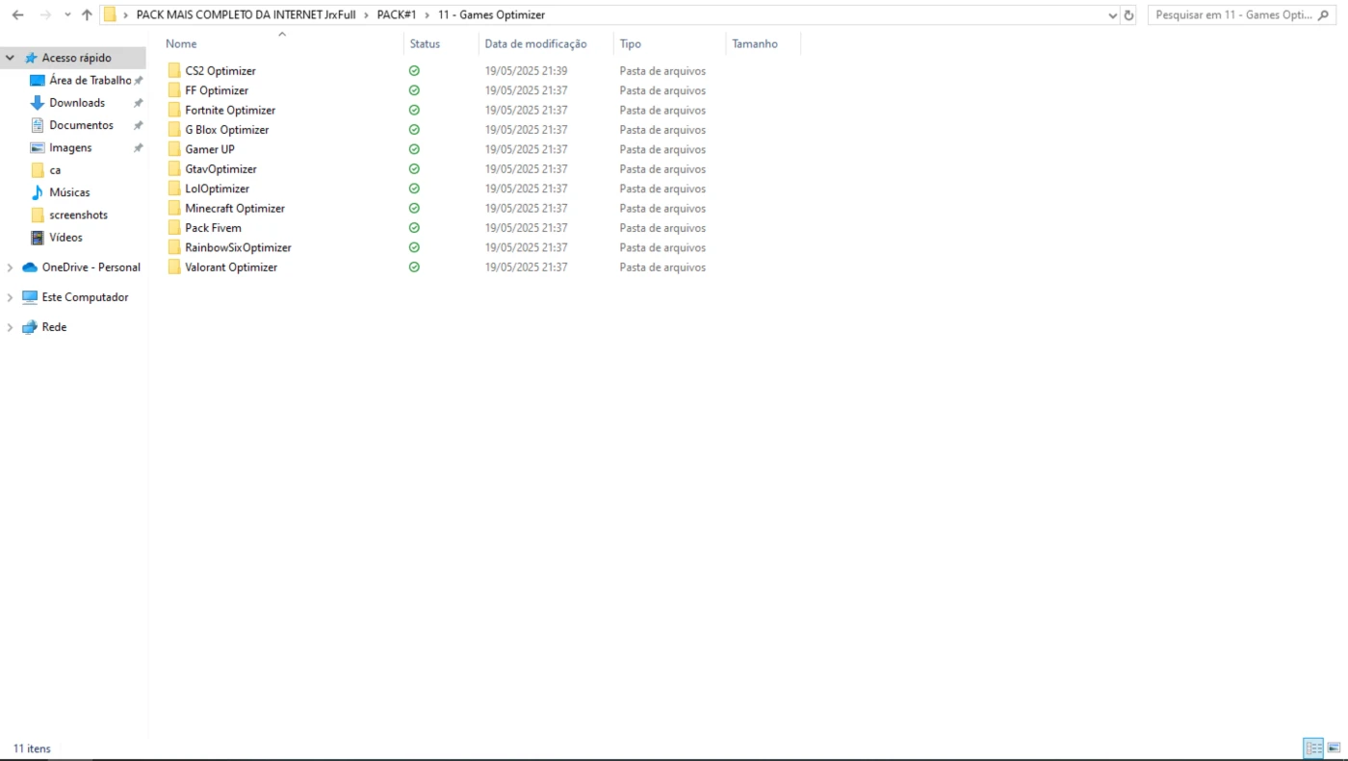Switch to large icons view layout
Viewport: 1348px width, 761px height.
point(1334,748)
